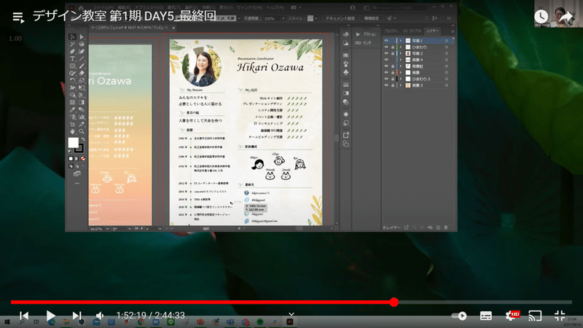
Task: Select the Rectangle tool
Action: point(72,66)
